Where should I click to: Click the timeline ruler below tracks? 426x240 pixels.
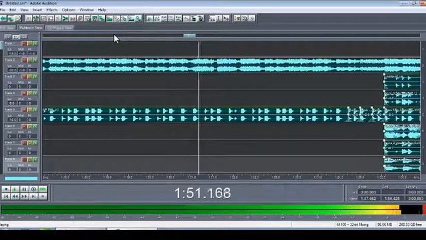tap(232, 177)
